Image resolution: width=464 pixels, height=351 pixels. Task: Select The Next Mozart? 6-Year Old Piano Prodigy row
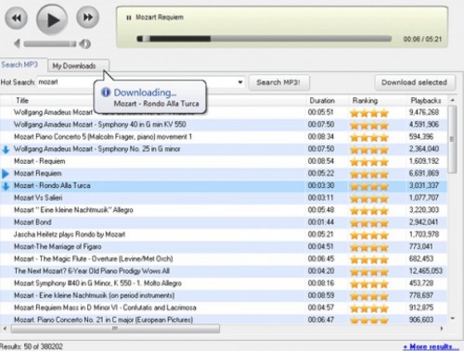224,271
